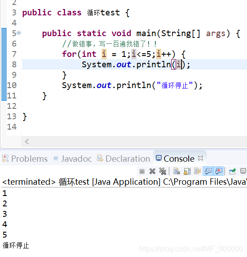Viewport: 247px width, 257px height.
Task: Click the editor horizontal scroll left arrow
Action: (27, 141)
